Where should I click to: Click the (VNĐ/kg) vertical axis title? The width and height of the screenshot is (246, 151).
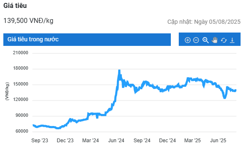pos(7,91)
